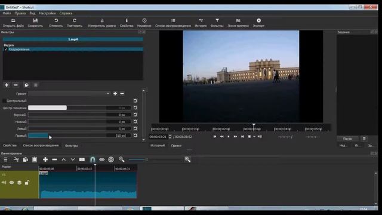Screen dimensions: 382x215
Task: Click the Пауза button in jobs panel
Action: (x=347, y=139)
